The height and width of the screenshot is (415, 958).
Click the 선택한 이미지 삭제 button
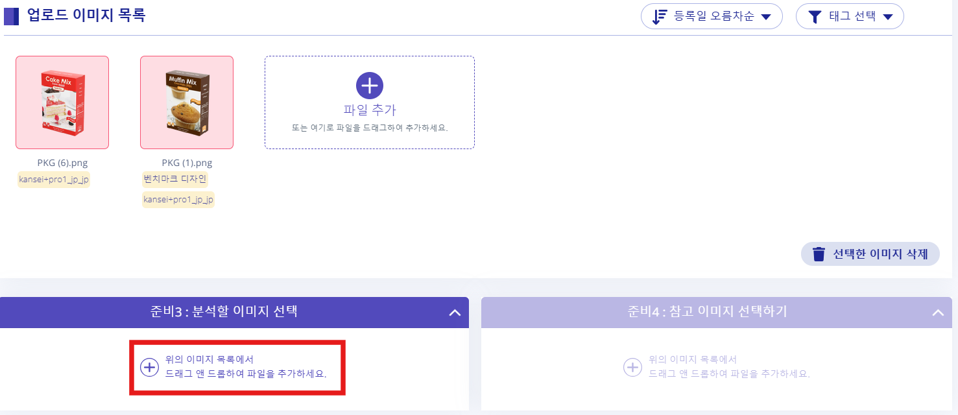pos(870,254)
